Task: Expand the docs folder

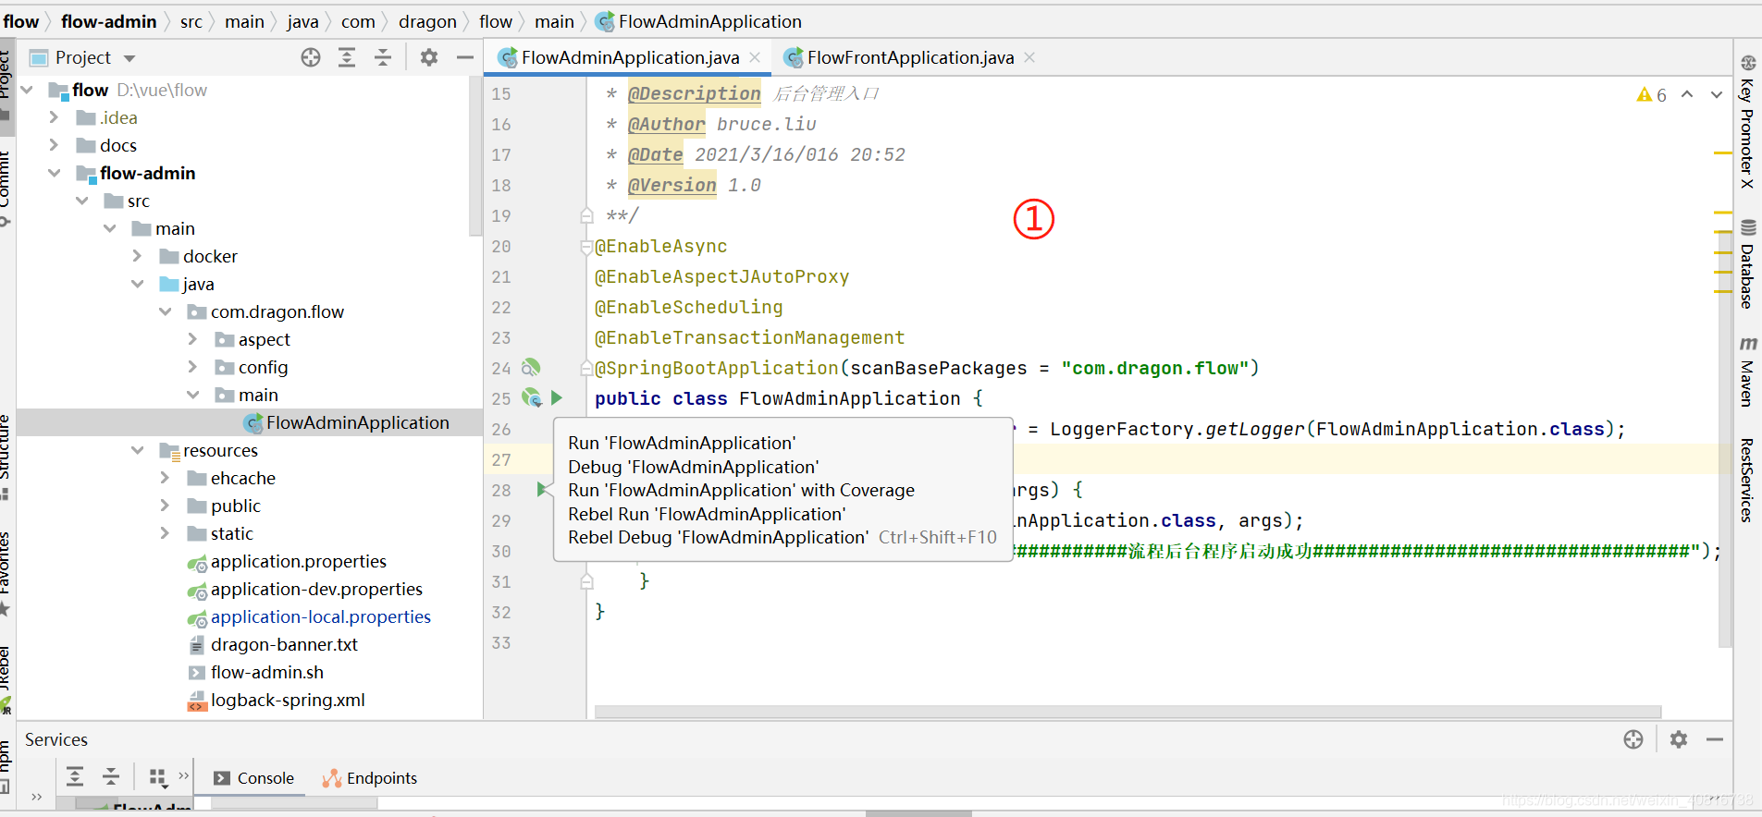Action: [54, 145]
